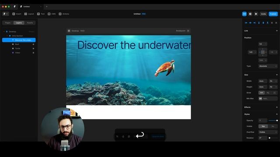
Task: Preview the site with play button
Action: [256, 14]
